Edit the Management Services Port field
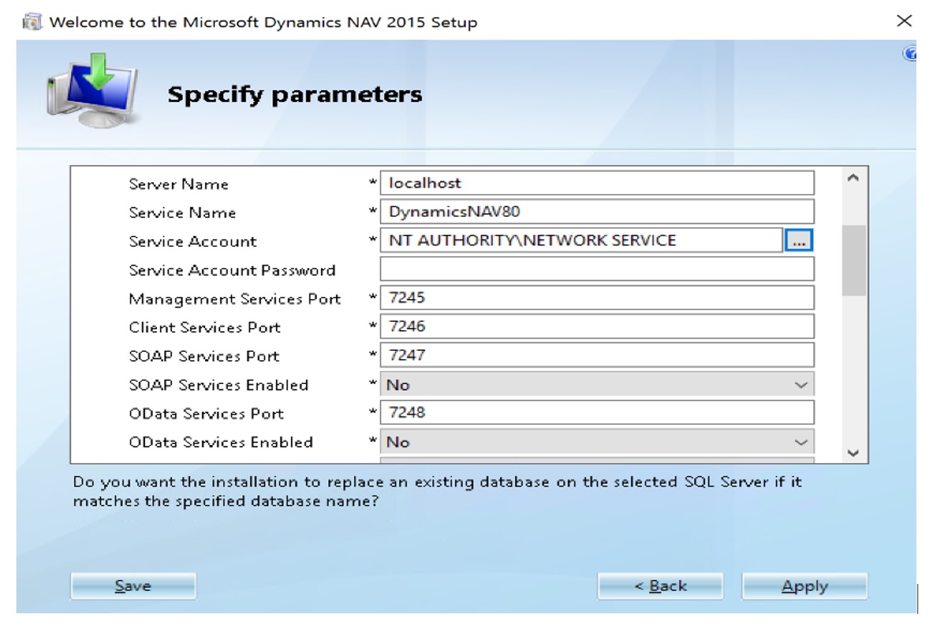This screenshot has height=627, width=936. tap(597, 298)
